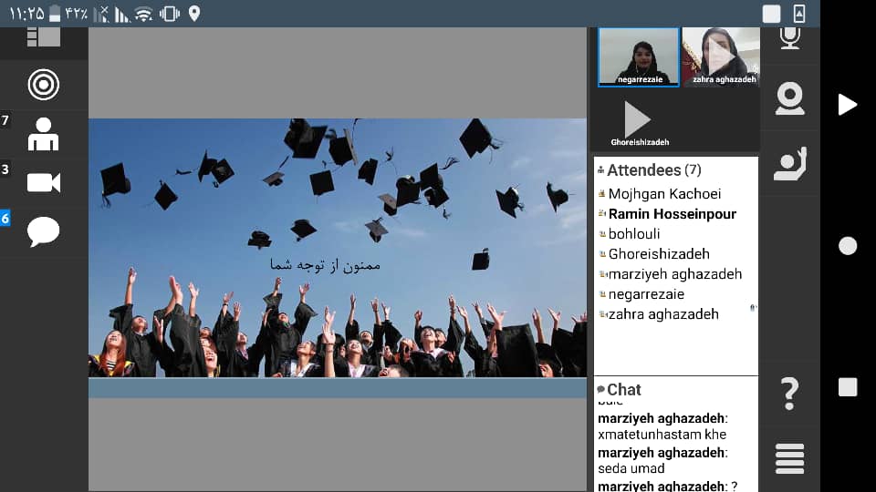Click the graduation slide in share area
Image resolution: width=876 pixels, height=492 pixels.
pos(337,248)
